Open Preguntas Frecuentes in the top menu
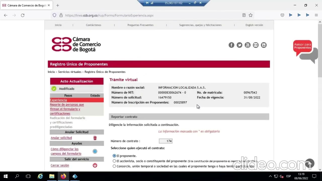This screenshot has width=322, height=181. (x=140, y=25)
